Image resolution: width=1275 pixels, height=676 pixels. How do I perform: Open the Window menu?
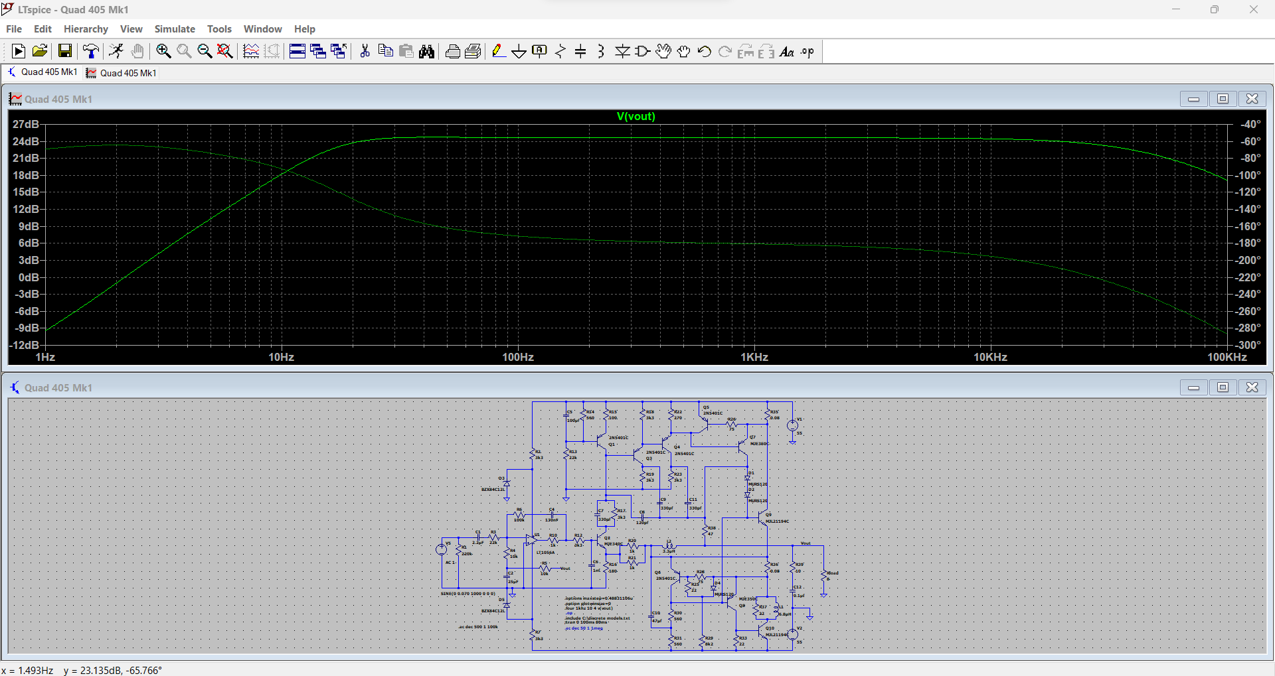tap(262, 29)
